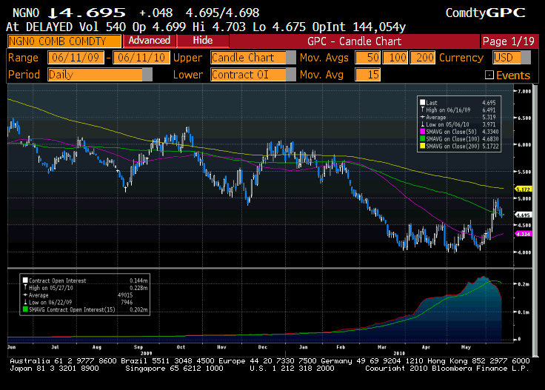The width and height of the screenshot is (545, 390).
Task: Click the High on 06/16/09 legend marker
Action: 422,110
